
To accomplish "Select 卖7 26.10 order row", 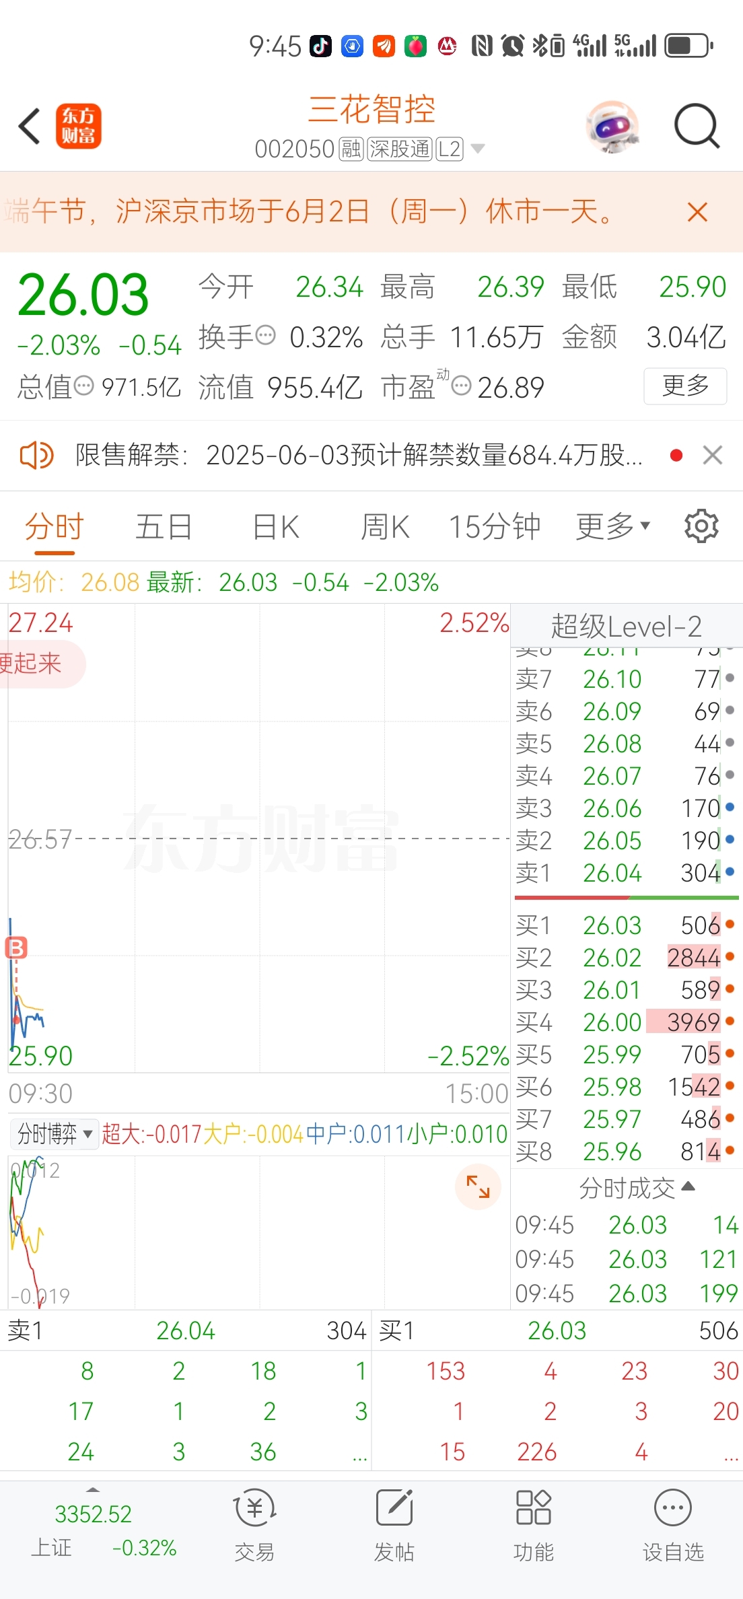I will pos(627,679).
